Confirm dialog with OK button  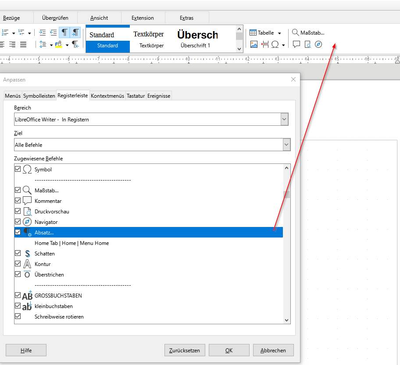(x=229, y=350)
